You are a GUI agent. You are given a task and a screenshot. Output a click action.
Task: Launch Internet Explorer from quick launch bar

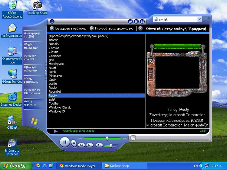point(44,166)
